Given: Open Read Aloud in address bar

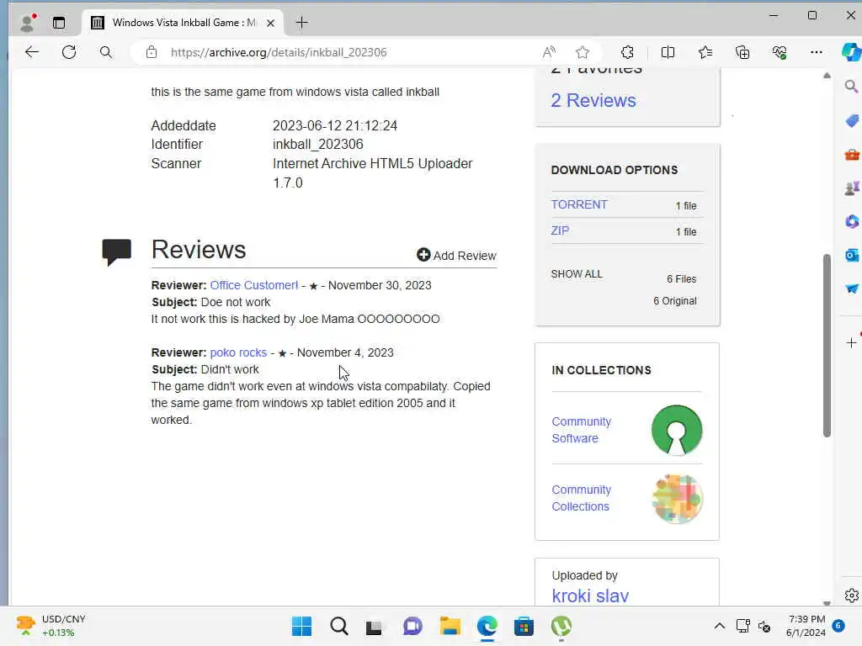Looking at the screenshot, I should click(x=549, y=52).
